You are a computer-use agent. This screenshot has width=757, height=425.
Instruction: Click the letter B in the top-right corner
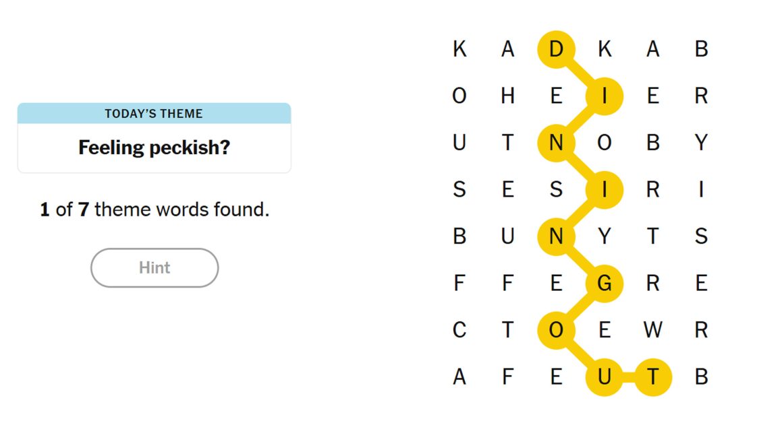[700, 48]
